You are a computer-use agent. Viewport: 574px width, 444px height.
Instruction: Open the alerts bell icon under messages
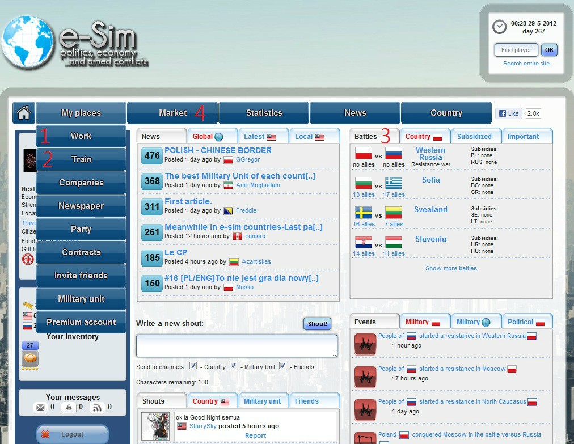(x=68, y=407)
